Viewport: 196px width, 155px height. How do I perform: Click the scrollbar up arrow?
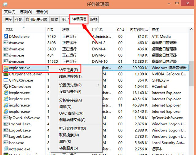tap(191, 29)
